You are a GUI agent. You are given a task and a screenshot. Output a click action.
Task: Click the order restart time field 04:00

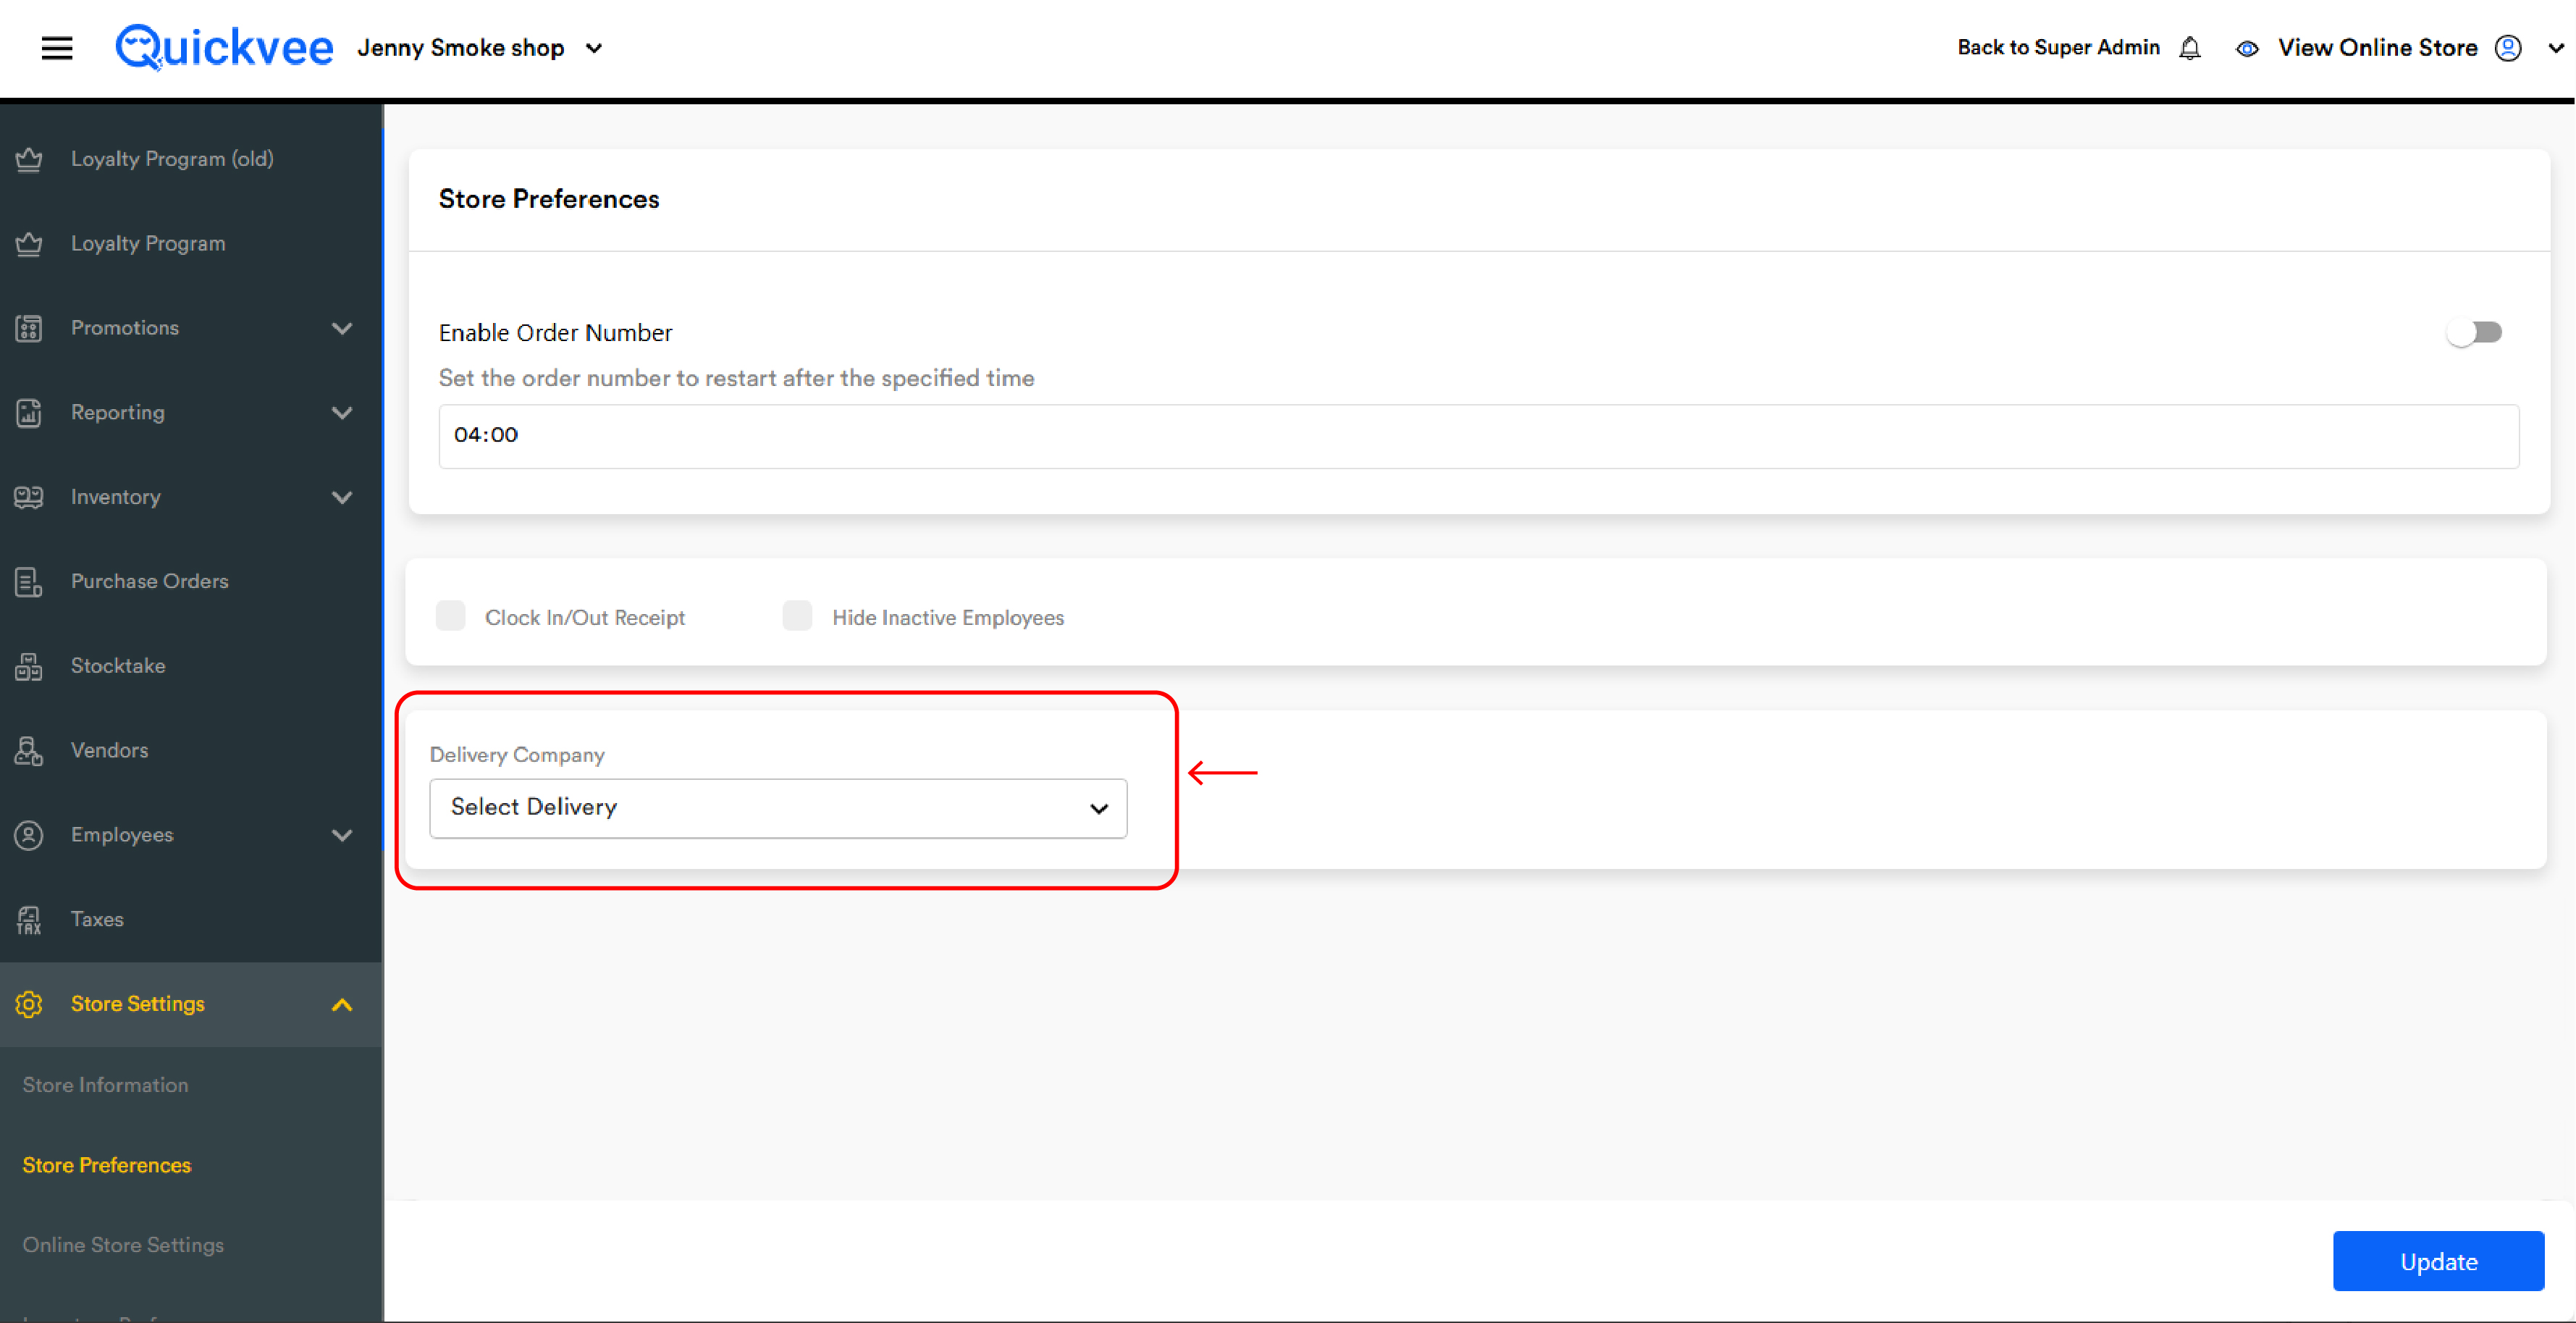pyautogui.click(x=1478, y=436)
